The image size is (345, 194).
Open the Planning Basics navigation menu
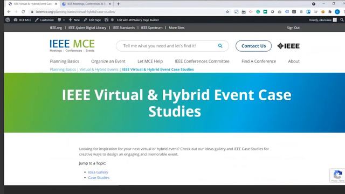click(65, 61)
